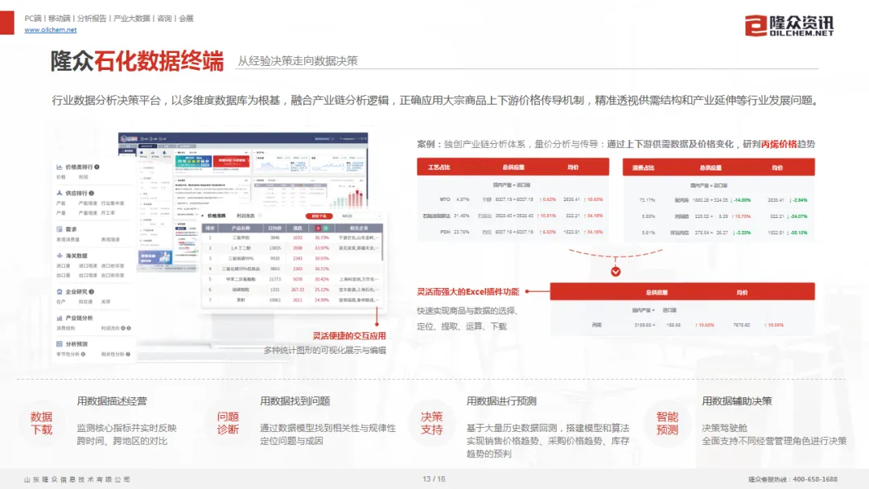Select 季节性分析 under 分析预测
The width and height of the screenshot is (869, 489).
tap(68, 355)
